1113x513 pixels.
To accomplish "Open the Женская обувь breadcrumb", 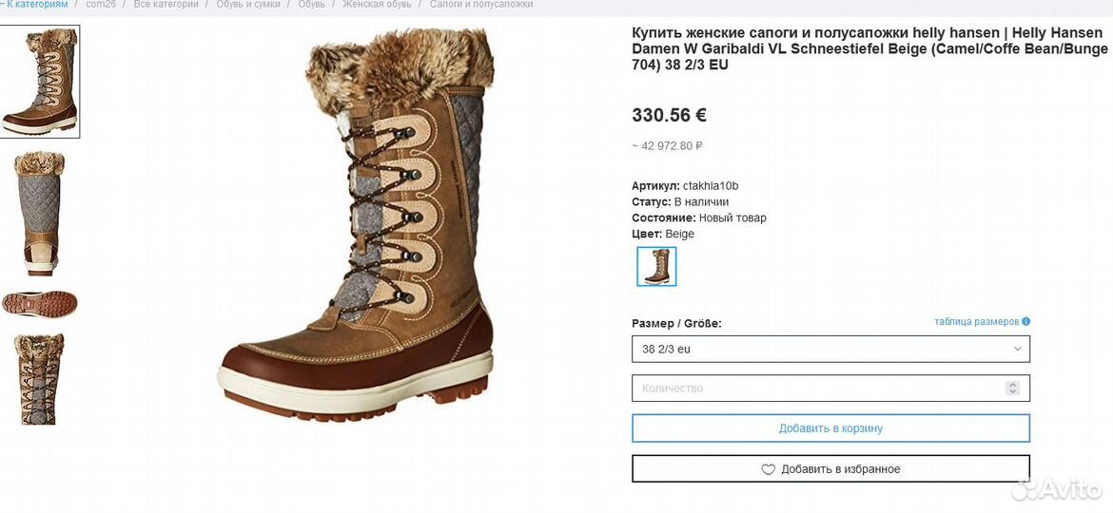I will 377,4.
